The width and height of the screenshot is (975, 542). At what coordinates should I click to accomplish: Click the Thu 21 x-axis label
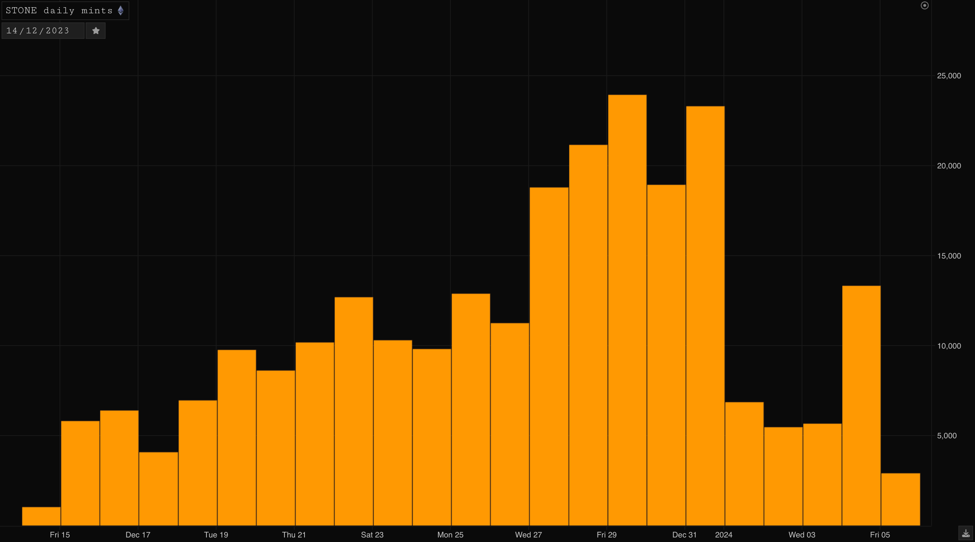294,535
